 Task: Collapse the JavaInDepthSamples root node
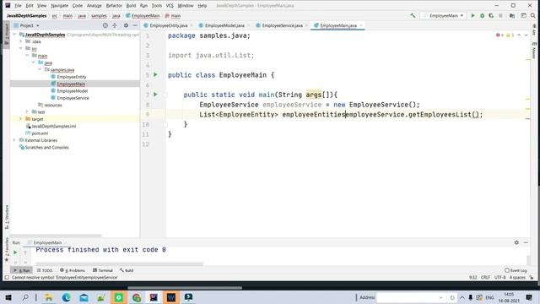coord(14,35)
